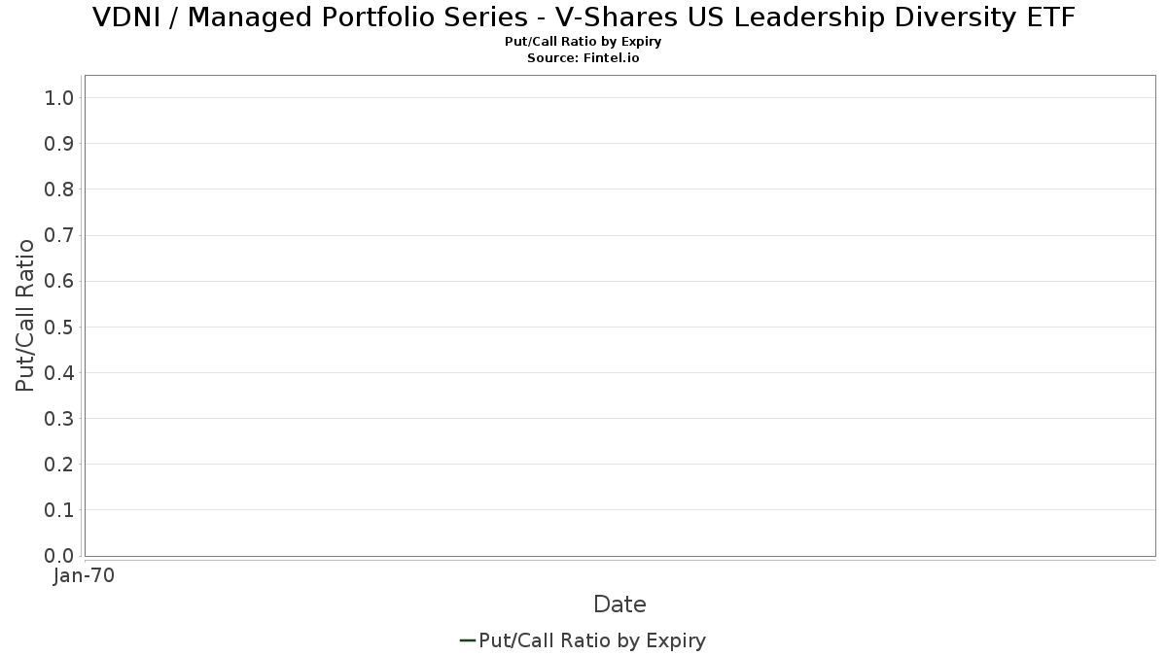The width and height of the screenshot is (1167, 656).
Task: Click the 0.8 y-axis tick label
Action: 59,189
